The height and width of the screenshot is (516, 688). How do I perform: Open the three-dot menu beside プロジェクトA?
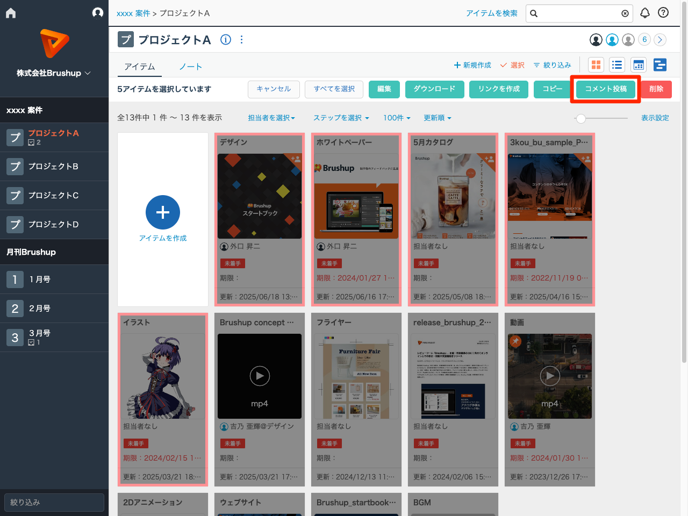tap(241, 40)
